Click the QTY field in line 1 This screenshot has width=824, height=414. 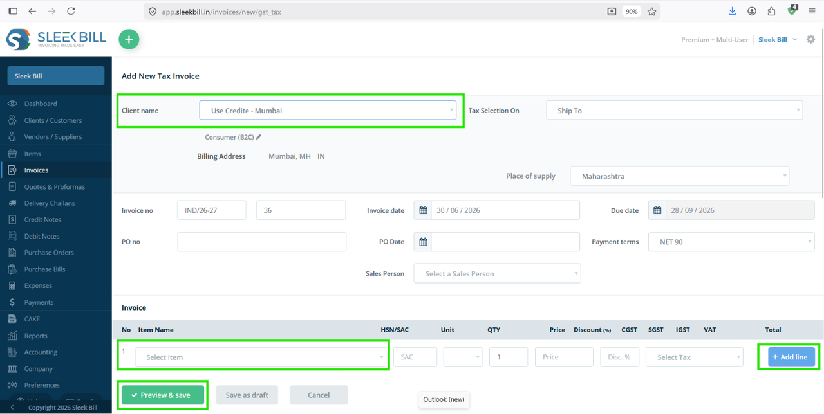509,357
